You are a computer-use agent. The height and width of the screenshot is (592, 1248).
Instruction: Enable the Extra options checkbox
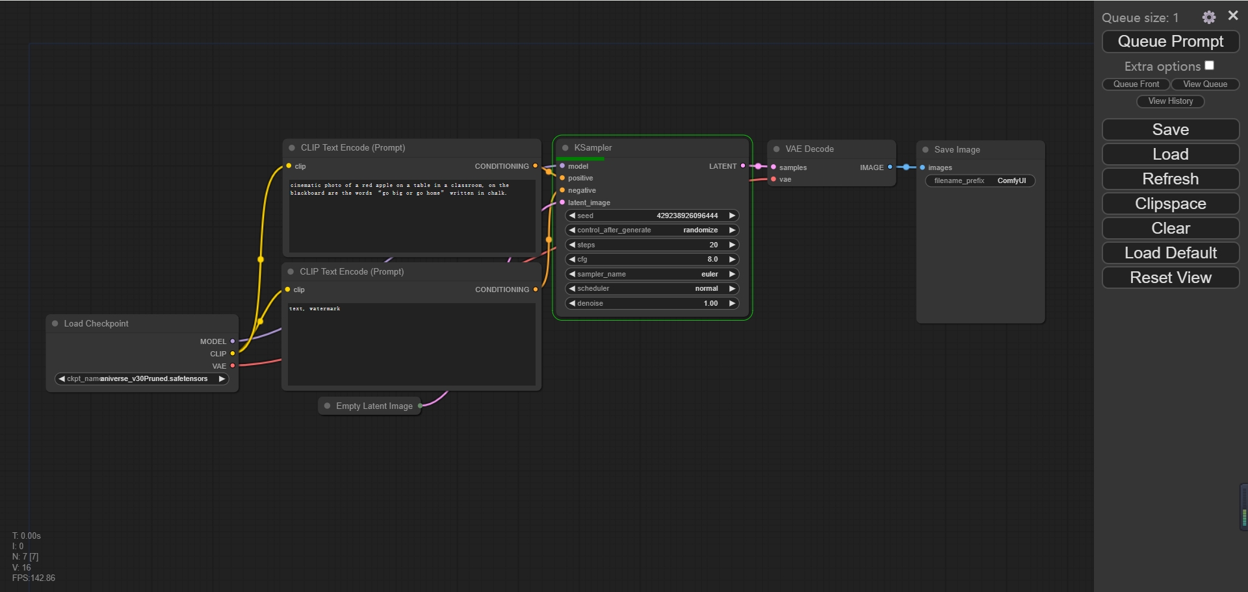[x=1209, y=66]
